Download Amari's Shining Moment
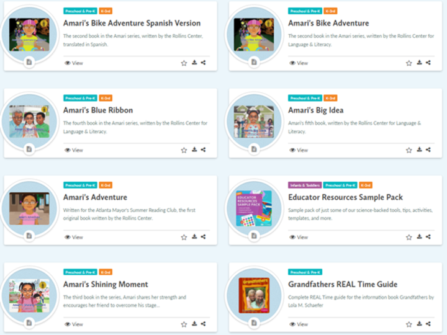The image size is (447, 335). pyautogui.click(x=194, y=324)
